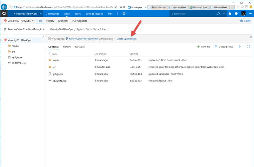Screen dimensions: 254x167
Task: Click the search magnifier in Search code box
Action: (218, 14)
